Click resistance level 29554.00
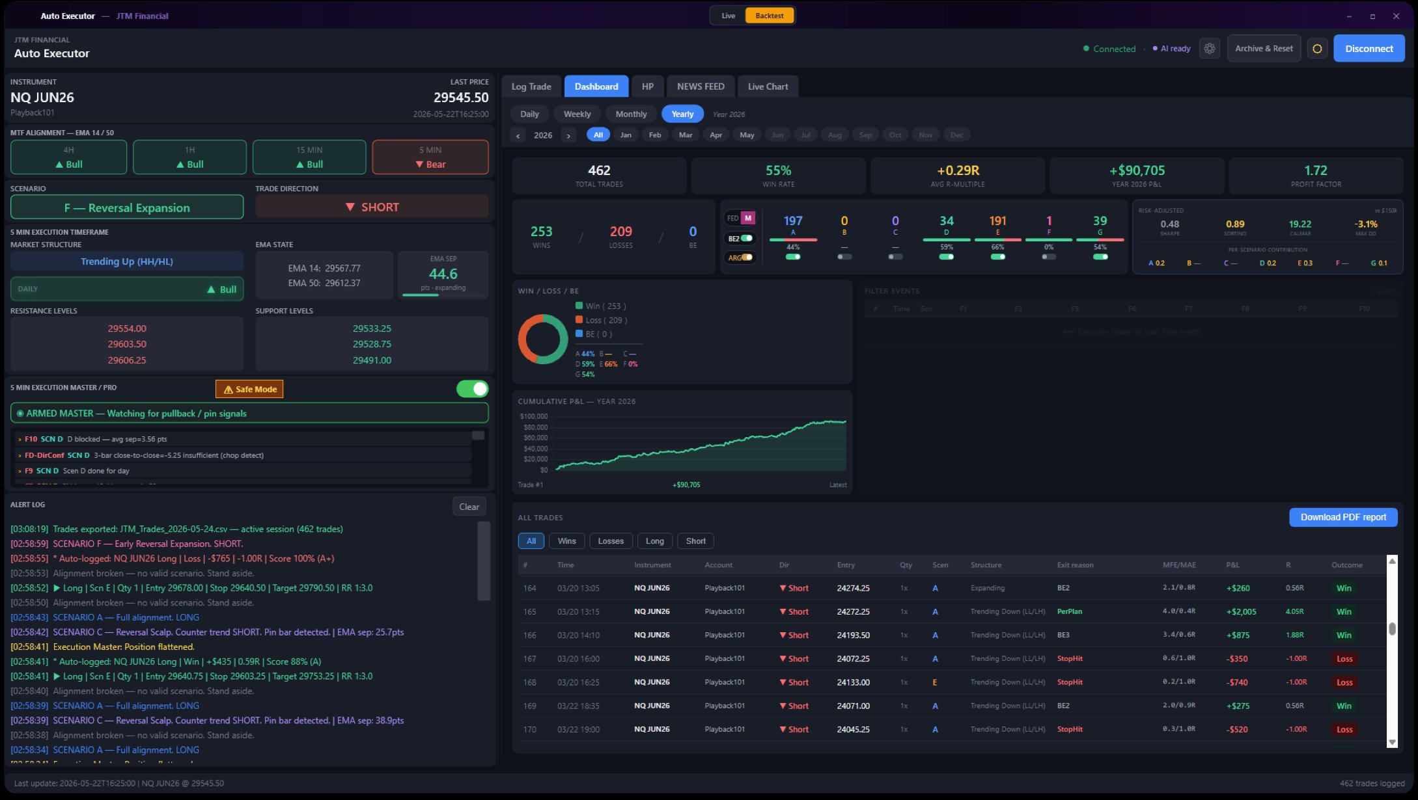1418x800 pixels. click(x=127, y=328)
